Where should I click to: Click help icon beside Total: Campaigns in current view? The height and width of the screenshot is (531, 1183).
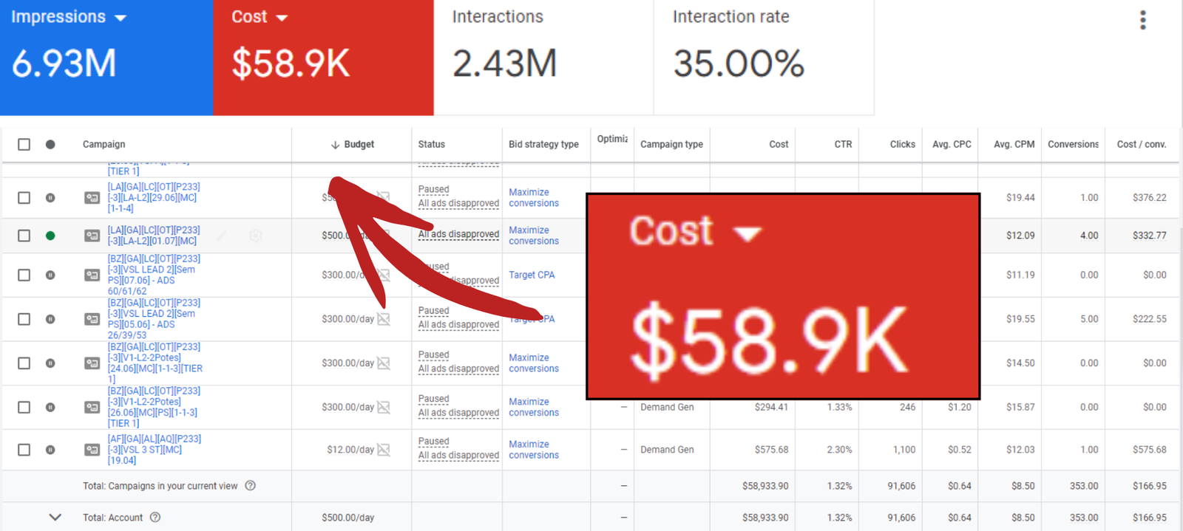click(251, 486)
